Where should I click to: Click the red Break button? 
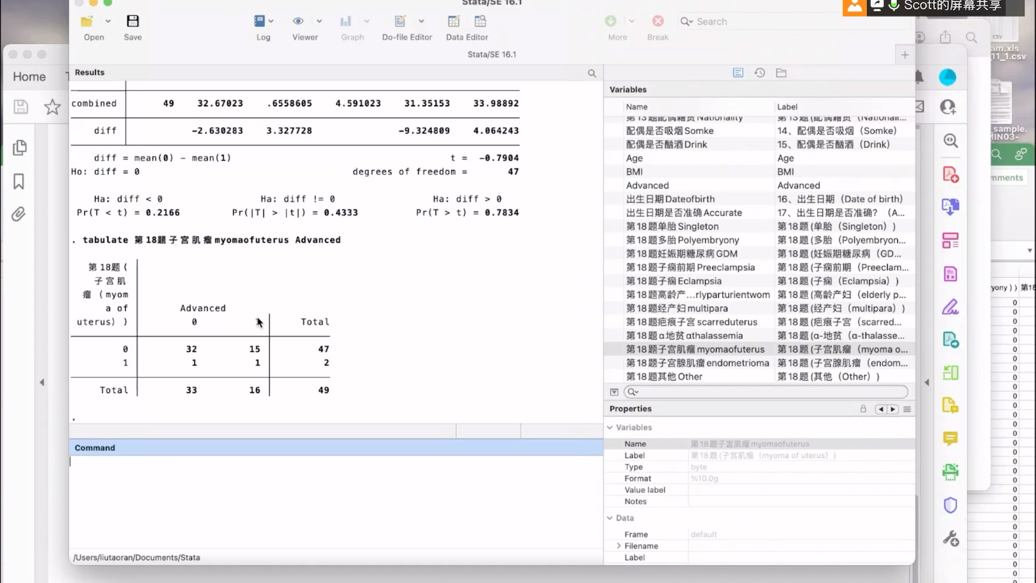point(658,22)
